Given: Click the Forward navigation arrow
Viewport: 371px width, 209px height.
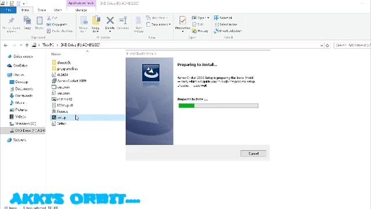Looking at the screenshot, I should (x=14, y=45).
